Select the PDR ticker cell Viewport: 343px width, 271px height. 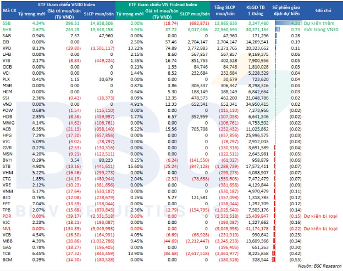coord(8,217)
